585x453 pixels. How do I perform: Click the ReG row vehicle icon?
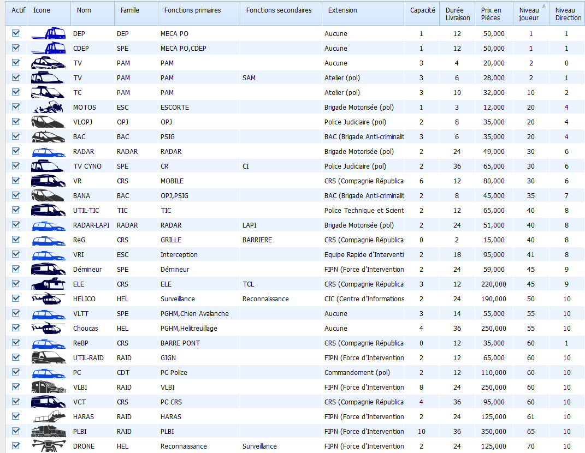click(x=49, y=241)
